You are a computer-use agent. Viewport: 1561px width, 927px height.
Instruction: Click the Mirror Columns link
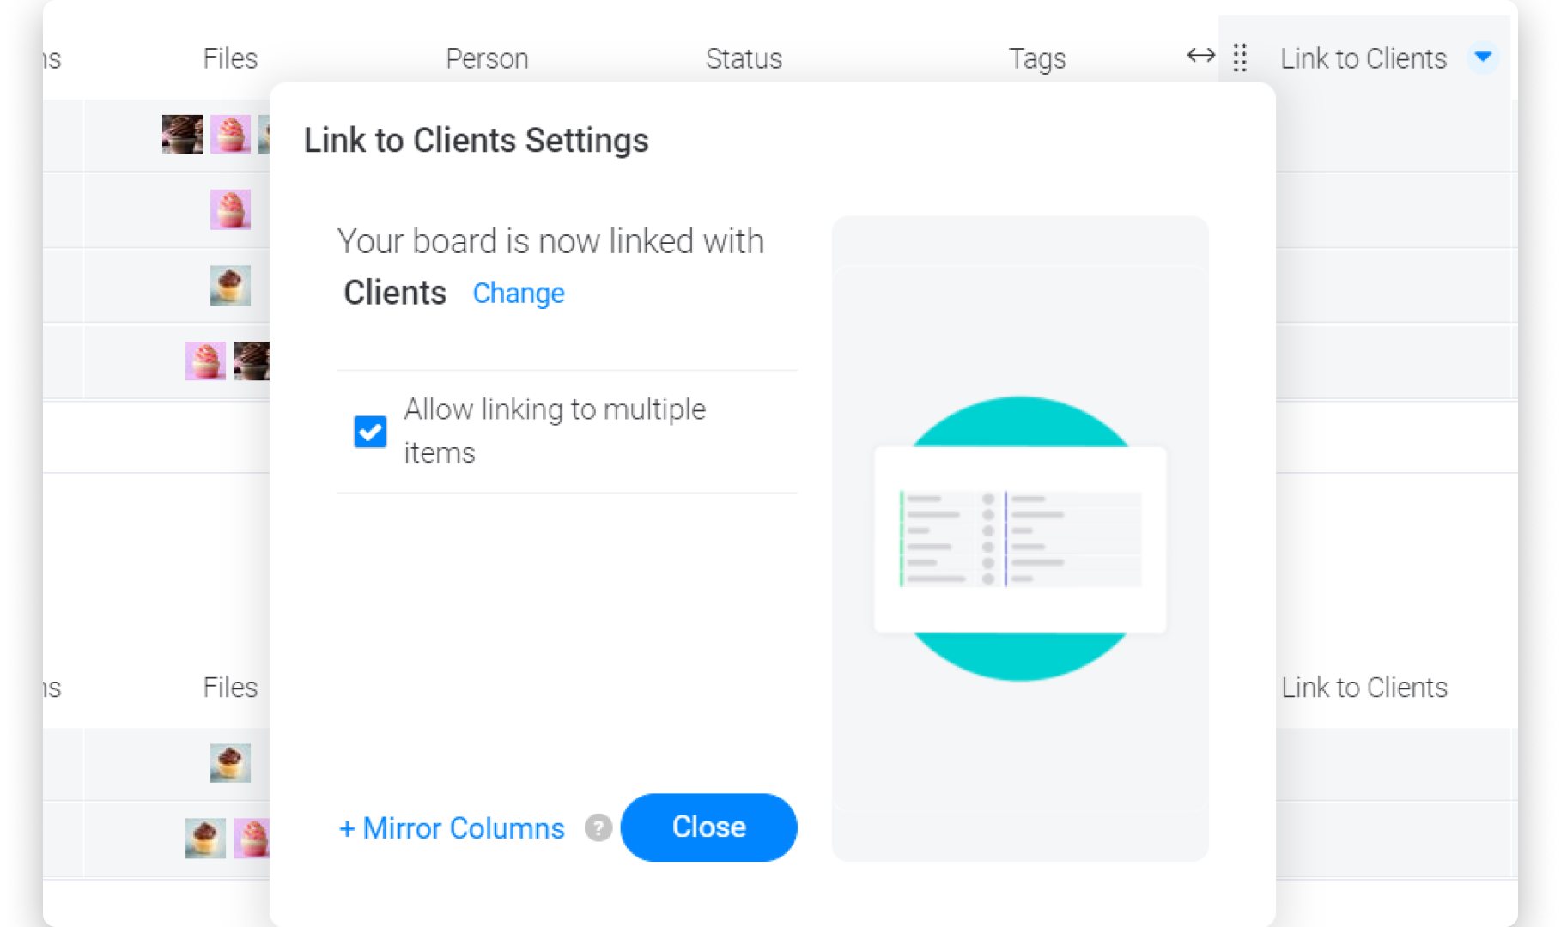[452, 828]
